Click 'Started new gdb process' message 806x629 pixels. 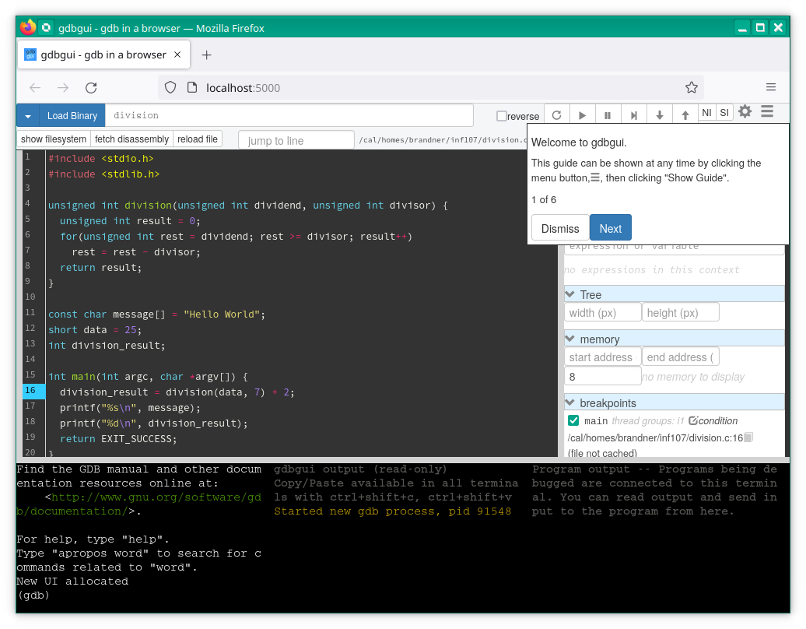[x=392, y=511]
